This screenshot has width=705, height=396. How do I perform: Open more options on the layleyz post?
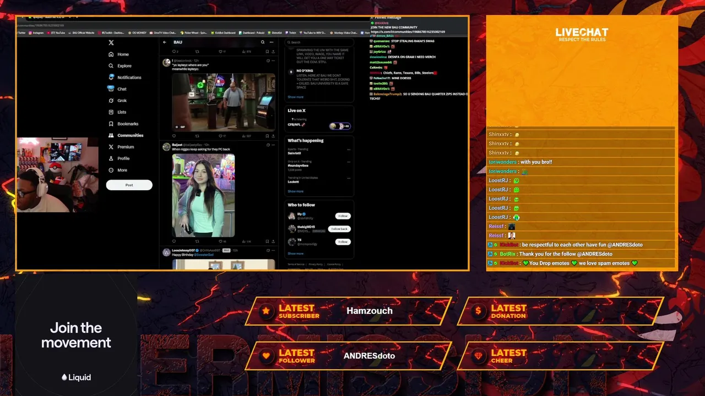(273, 61)
